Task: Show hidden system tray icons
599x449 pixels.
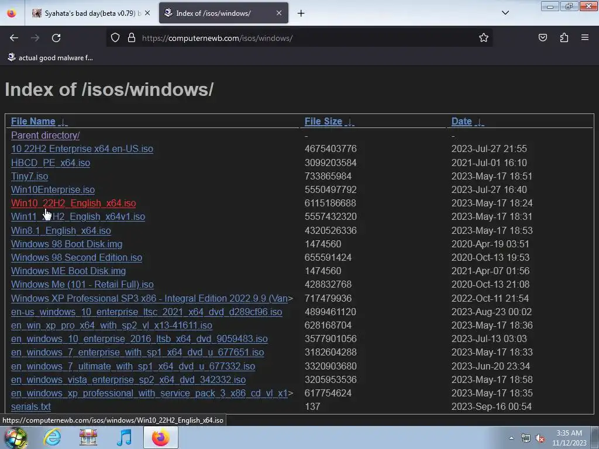Action: [x=511, y=438]
